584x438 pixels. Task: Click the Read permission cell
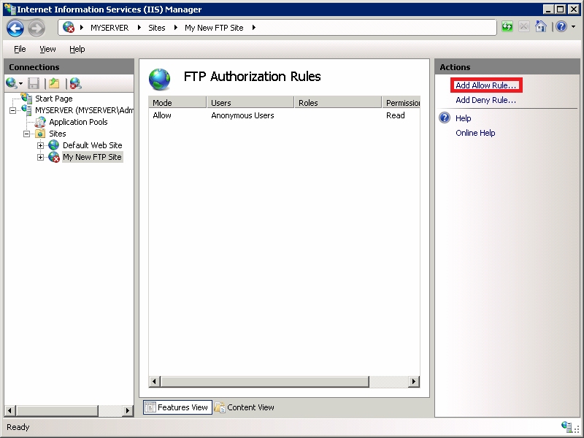(x=395, y=115)
